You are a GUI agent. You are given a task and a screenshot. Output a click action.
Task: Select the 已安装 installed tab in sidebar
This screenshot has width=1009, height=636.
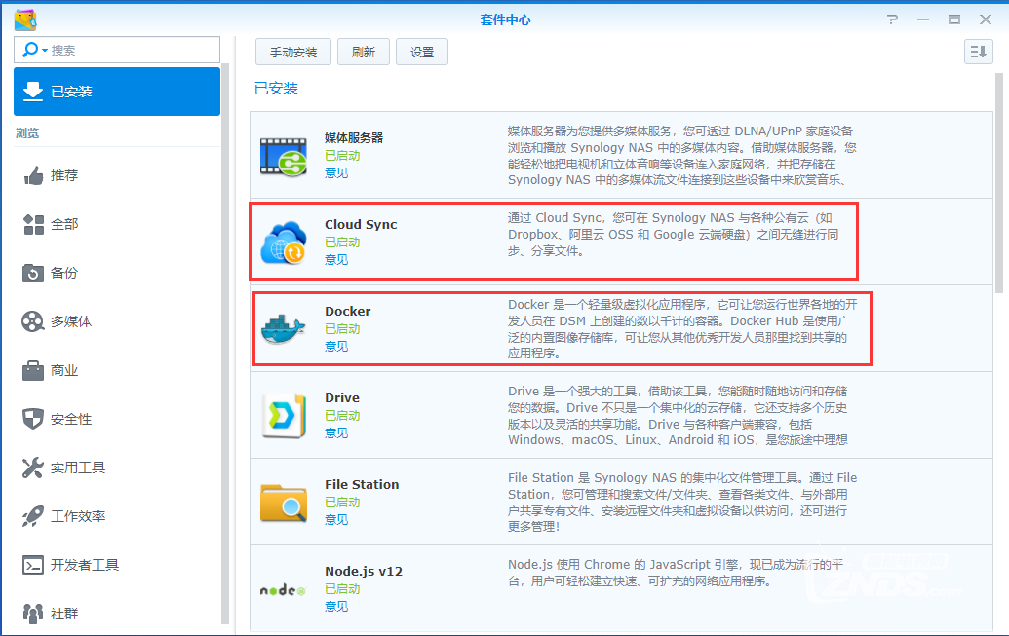coord(116,92)
